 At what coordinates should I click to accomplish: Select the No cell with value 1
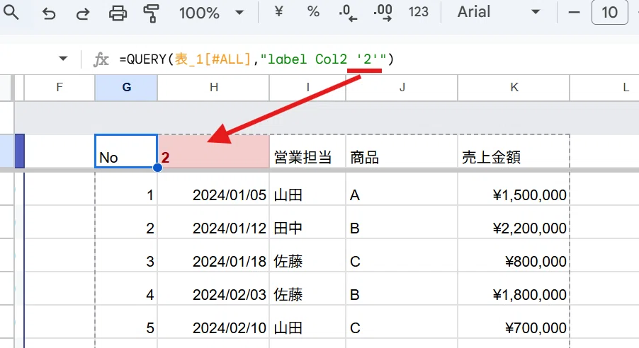126,189
